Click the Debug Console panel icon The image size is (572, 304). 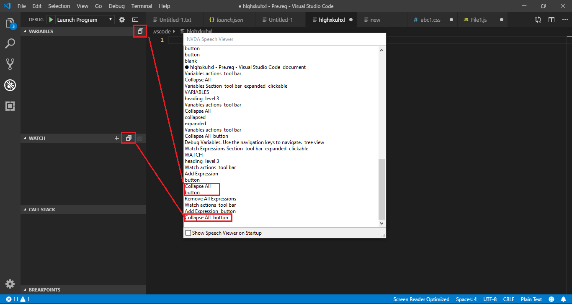point(135,19)
